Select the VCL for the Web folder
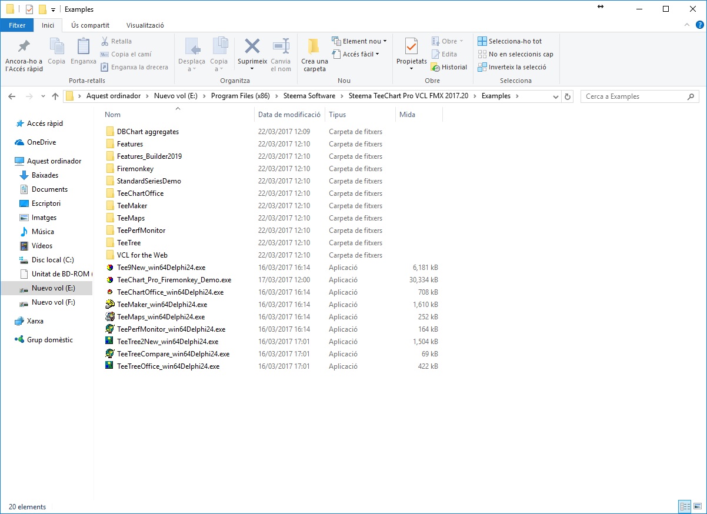Screen dimensions: 707x514 (142, 255)
